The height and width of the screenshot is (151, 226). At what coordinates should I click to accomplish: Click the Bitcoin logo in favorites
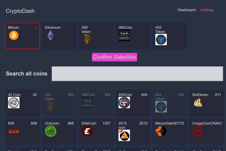pos(14,35)
